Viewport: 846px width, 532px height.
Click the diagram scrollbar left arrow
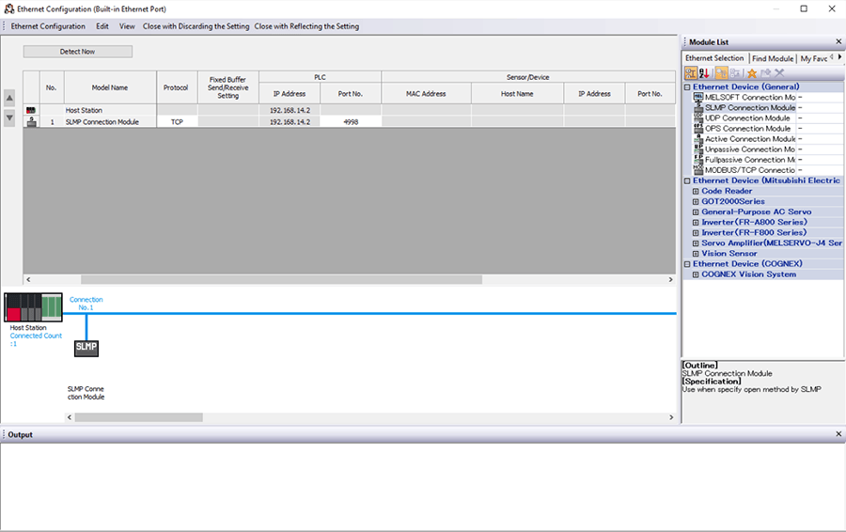click(69, 417)
